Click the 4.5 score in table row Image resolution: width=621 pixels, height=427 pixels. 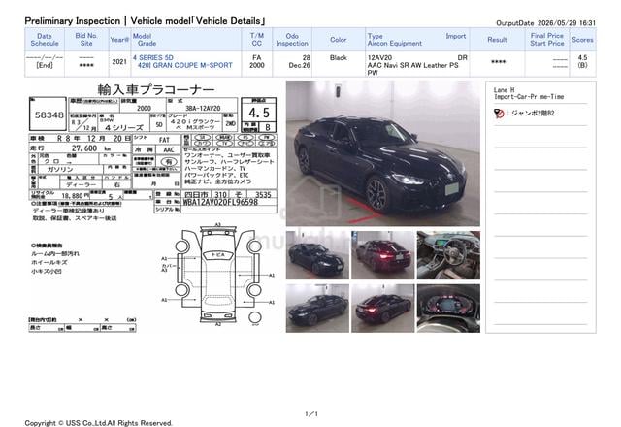[582, 58]
